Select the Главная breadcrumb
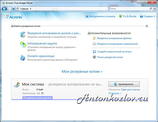Viewport: 158px width, 122px height. 24,9
